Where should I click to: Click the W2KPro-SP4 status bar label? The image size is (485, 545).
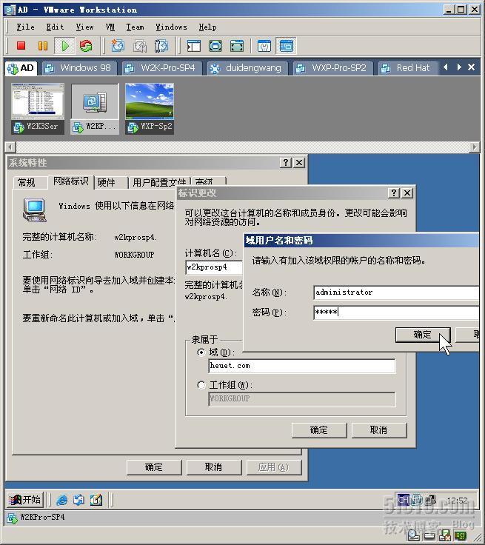pyautogui.click(x=42, y=517)
